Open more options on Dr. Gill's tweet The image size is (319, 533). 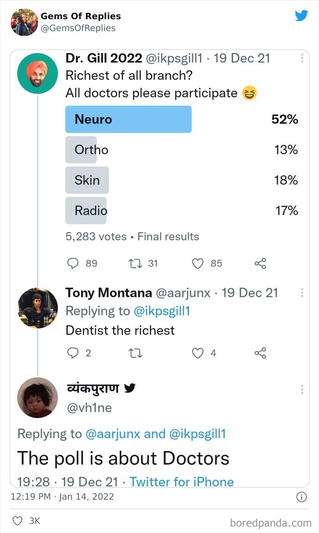tap(302, 58)
